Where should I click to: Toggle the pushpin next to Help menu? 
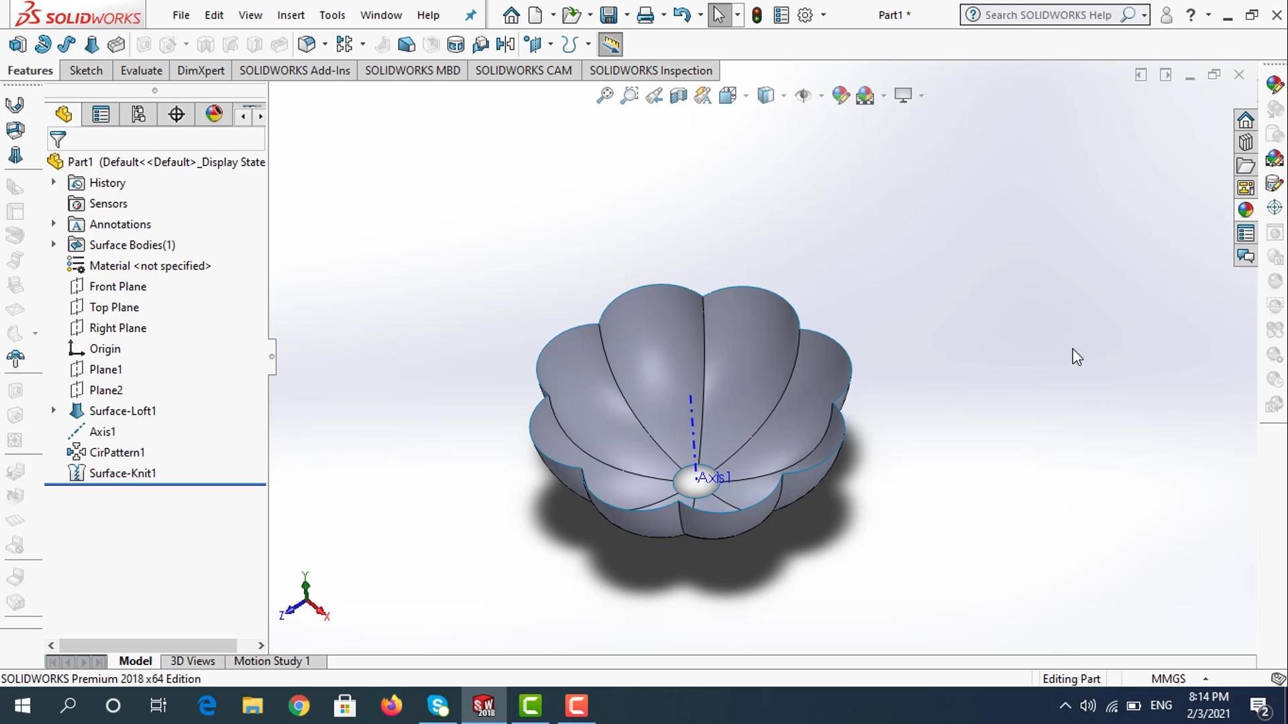[x=471, y=15]
